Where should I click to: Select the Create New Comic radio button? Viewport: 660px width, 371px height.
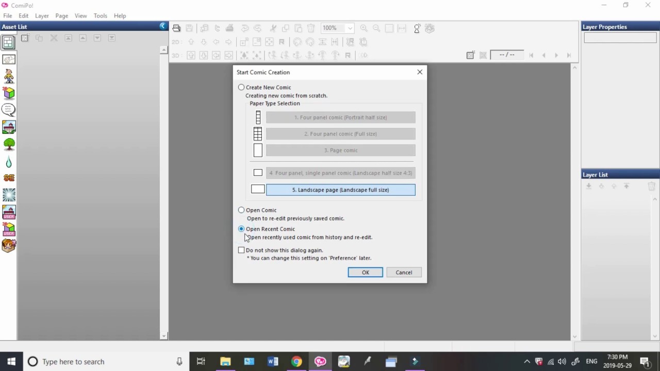(241, 87)
